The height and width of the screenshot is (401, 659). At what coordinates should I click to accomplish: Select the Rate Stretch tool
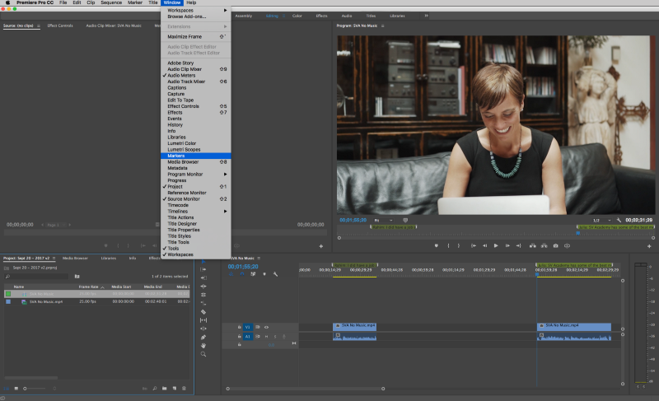(x=203, y=303)
